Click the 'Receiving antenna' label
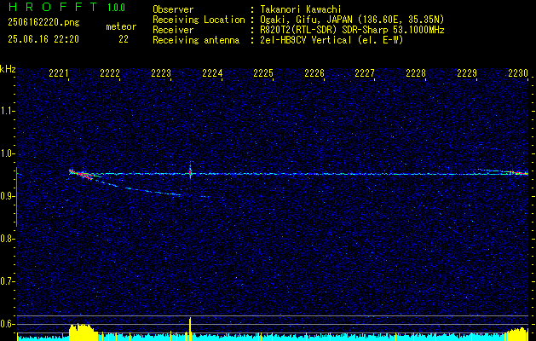The width and height of the screenshot is (536, 341). 196,40
